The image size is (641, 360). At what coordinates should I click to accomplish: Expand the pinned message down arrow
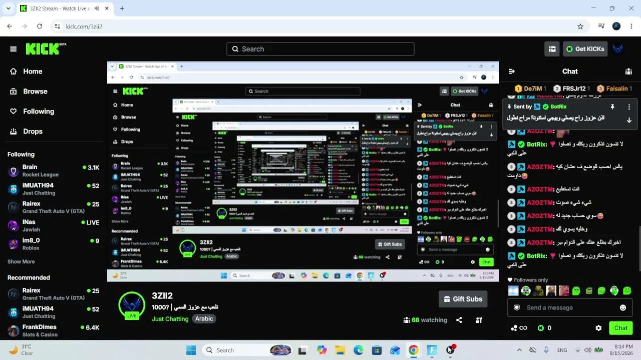629,120
